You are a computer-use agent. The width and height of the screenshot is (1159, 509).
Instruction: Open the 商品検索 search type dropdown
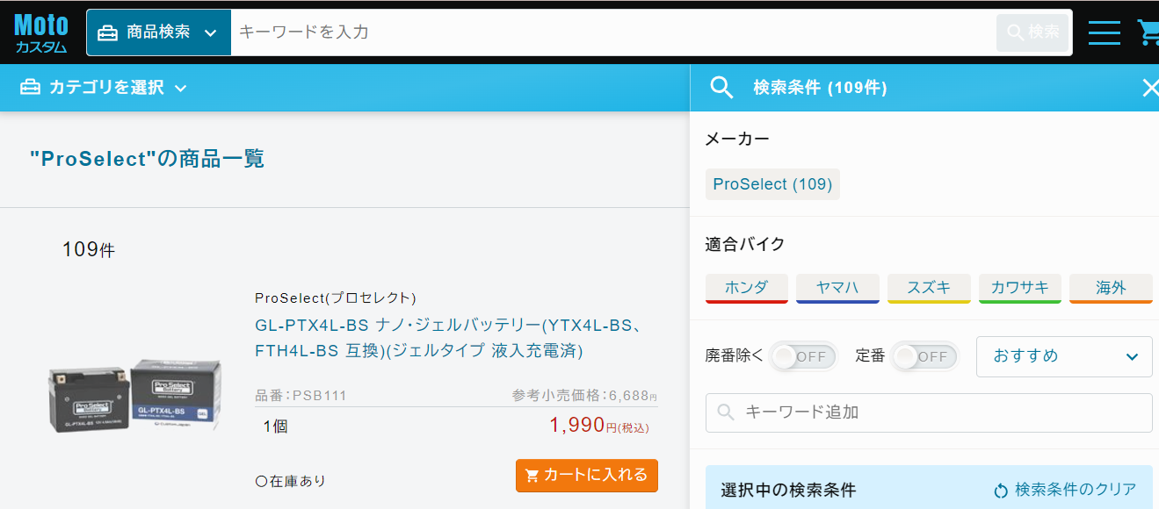158,32
